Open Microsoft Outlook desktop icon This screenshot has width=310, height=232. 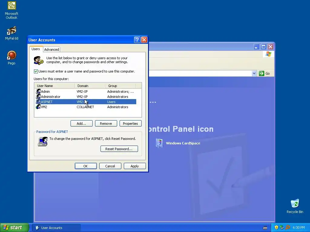(x=12, y=10)
